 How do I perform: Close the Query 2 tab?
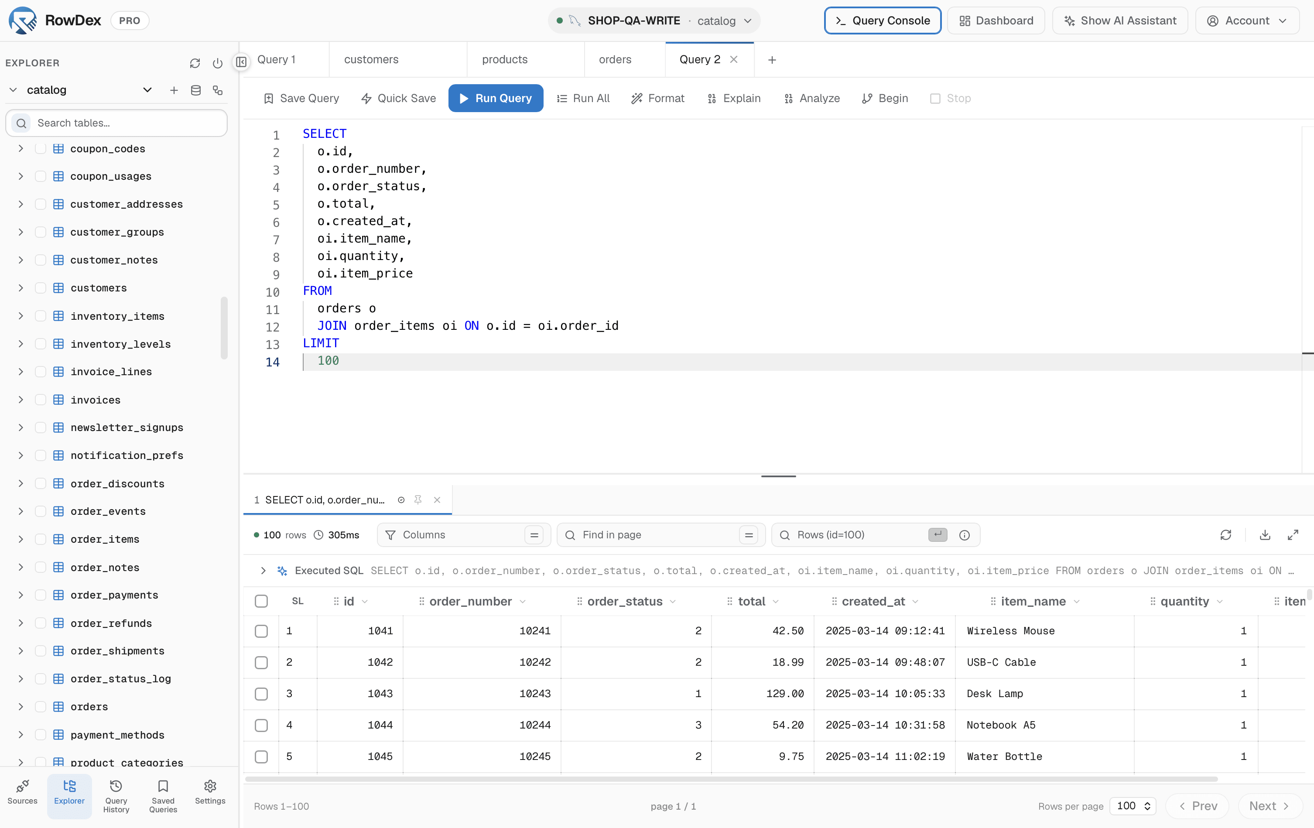coord(734,59)
